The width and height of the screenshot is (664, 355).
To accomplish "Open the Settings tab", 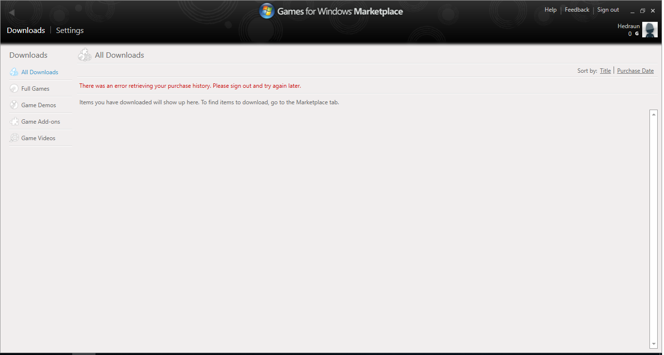I will (70, 31).
